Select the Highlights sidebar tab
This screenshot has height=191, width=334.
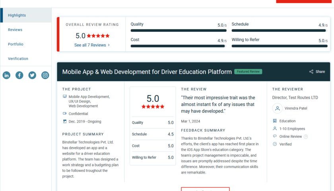tap(17, 15)
